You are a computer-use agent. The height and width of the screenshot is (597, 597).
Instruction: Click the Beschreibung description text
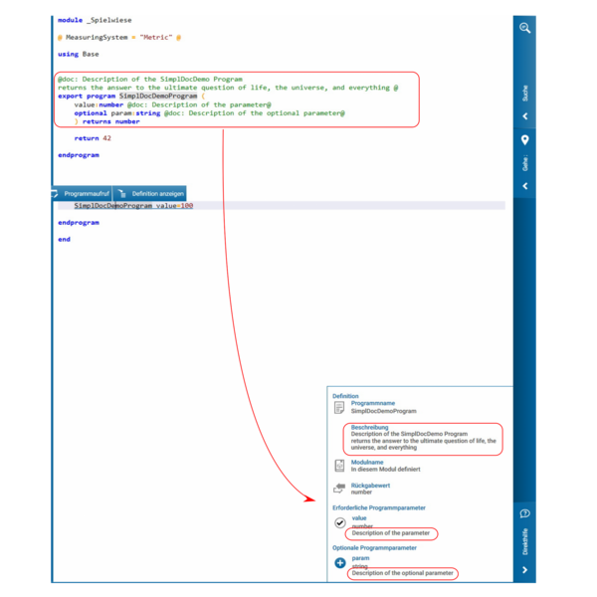click(423, 441)
